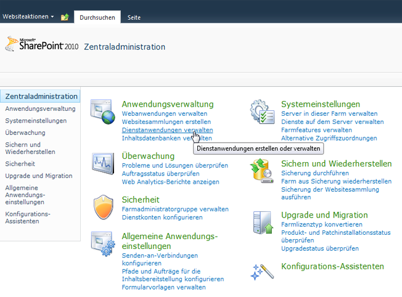Select the Durchsuchen tab
The width and height of the screenshot is (402, 297).
click(97, 17)
